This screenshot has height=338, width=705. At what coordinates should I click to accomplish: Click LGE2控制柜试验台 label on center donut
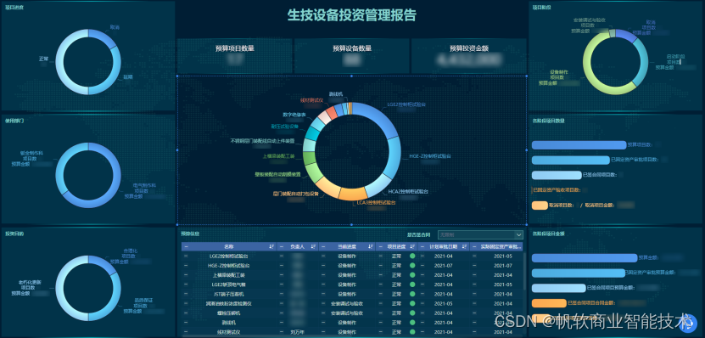(x=406, y=104)
